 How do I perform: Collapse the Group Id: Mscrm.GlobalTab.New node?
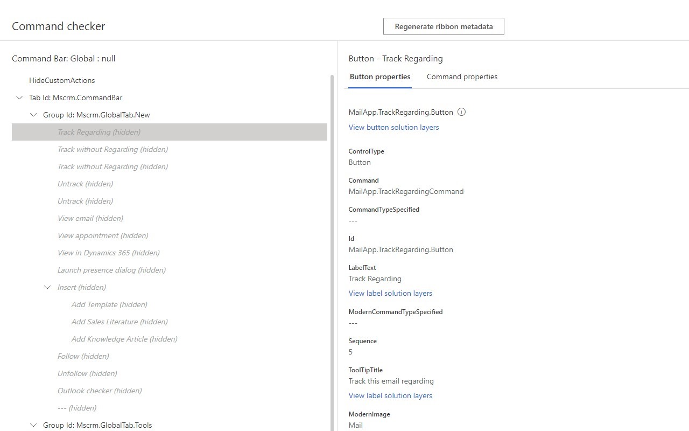[33, 115]
